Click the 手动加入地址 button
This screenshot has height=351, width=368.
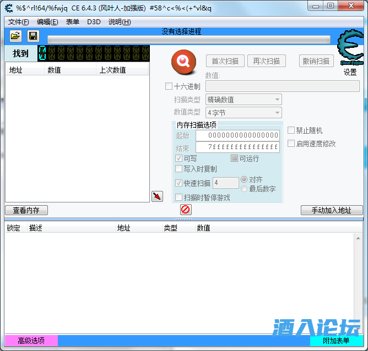(x=332, y=210)
